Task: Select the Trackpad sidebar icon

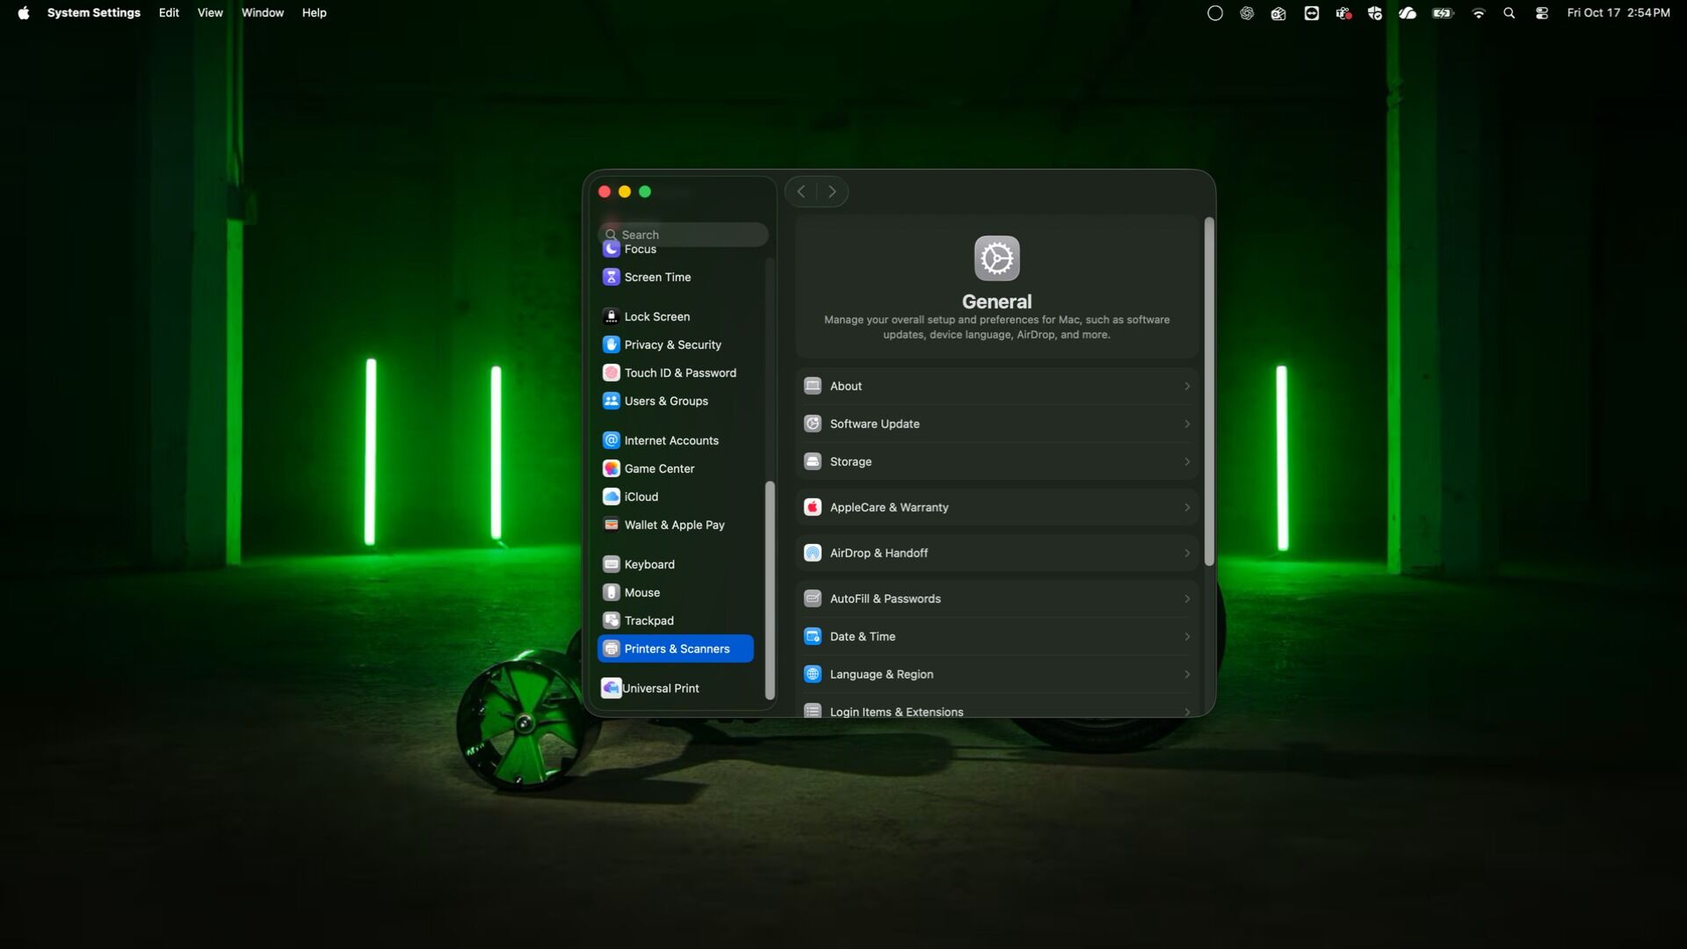Action: [612, 620]
